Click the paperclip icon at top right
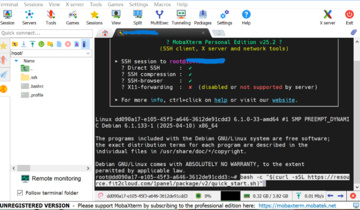Viewport: 360px width, 210px height. point(354,32)
